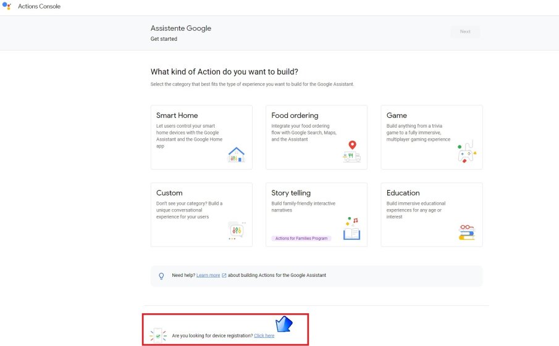The height and width of the screenshot is (346, 559).
Task: Click the Next button
Action: point(465,31)
